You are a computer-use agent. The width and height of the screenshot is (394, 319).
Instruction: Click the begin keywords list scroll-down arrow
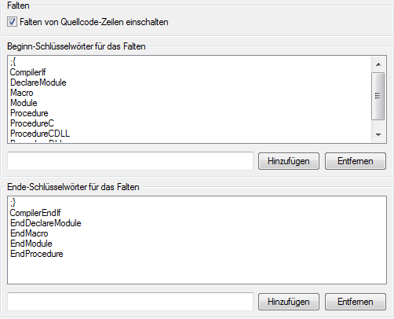[378, 134]
